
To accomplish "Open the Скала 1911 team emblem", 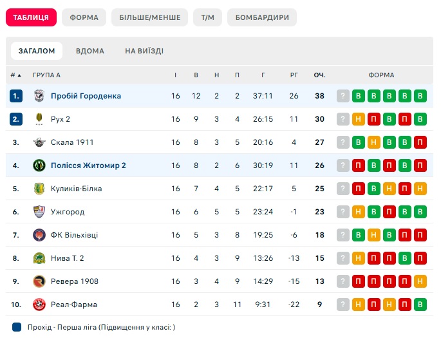I will pos(39,142).
